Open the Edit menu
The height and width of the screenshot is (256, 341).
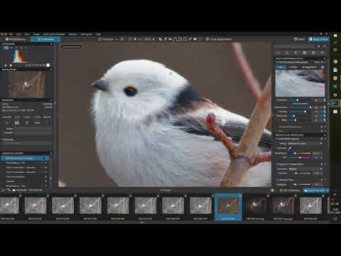pos(18,34)
